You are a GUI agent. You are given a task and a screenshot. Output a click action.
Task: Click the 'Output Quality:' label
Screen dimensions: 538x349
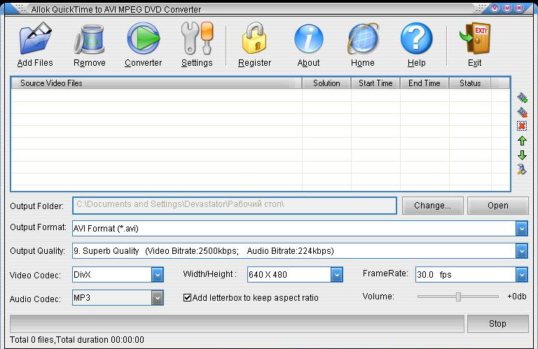[x=37, y=251]
